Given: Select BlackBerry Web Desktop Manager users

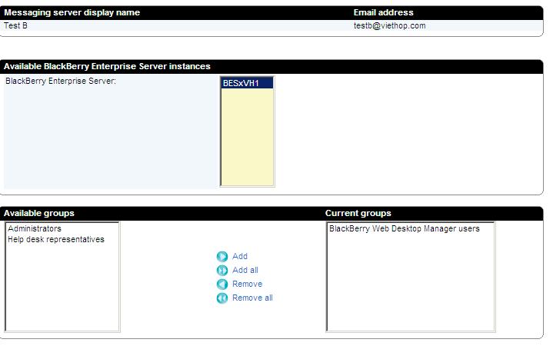Looking at the screenshot, I should (404, 228).
